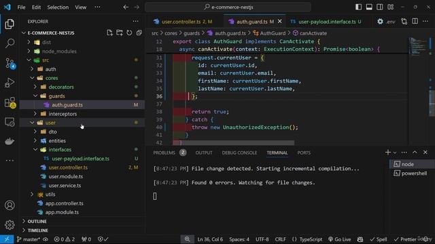Click Go Live in status bar

coord(340,239)
